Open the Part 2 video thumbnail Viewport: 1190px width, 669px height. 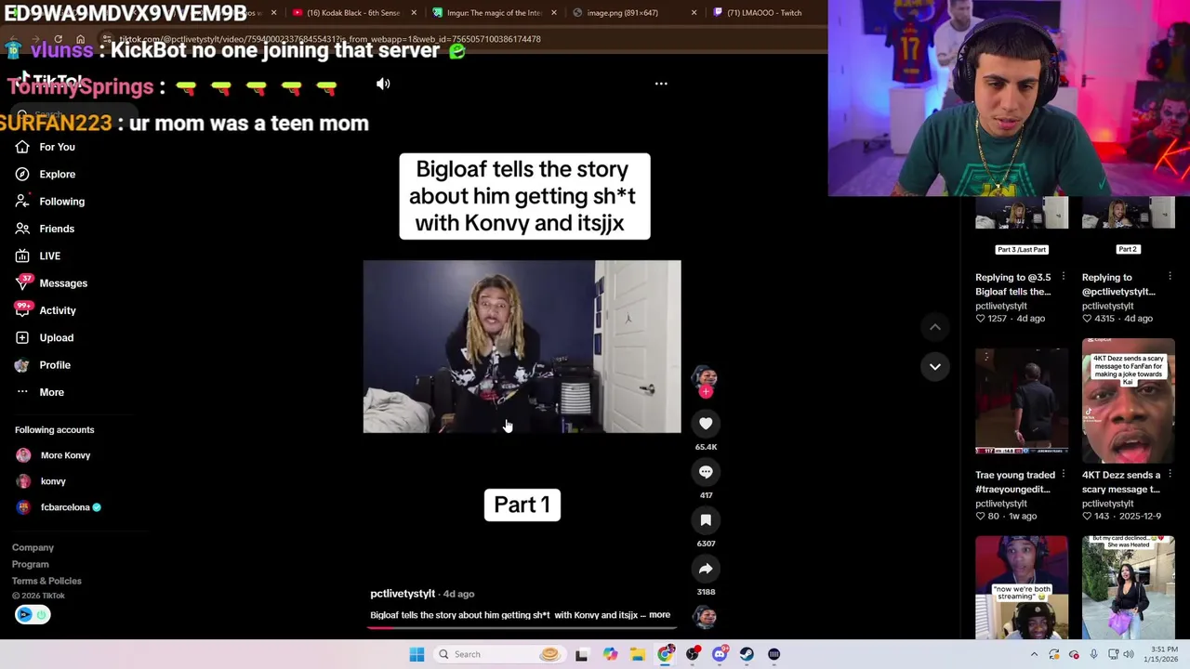[x=1128, y=227]
